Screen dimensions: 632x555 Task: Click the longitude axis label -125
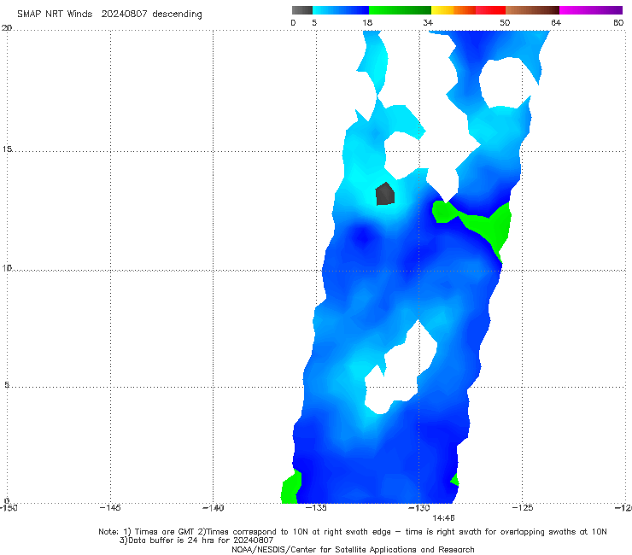point(523,507)
